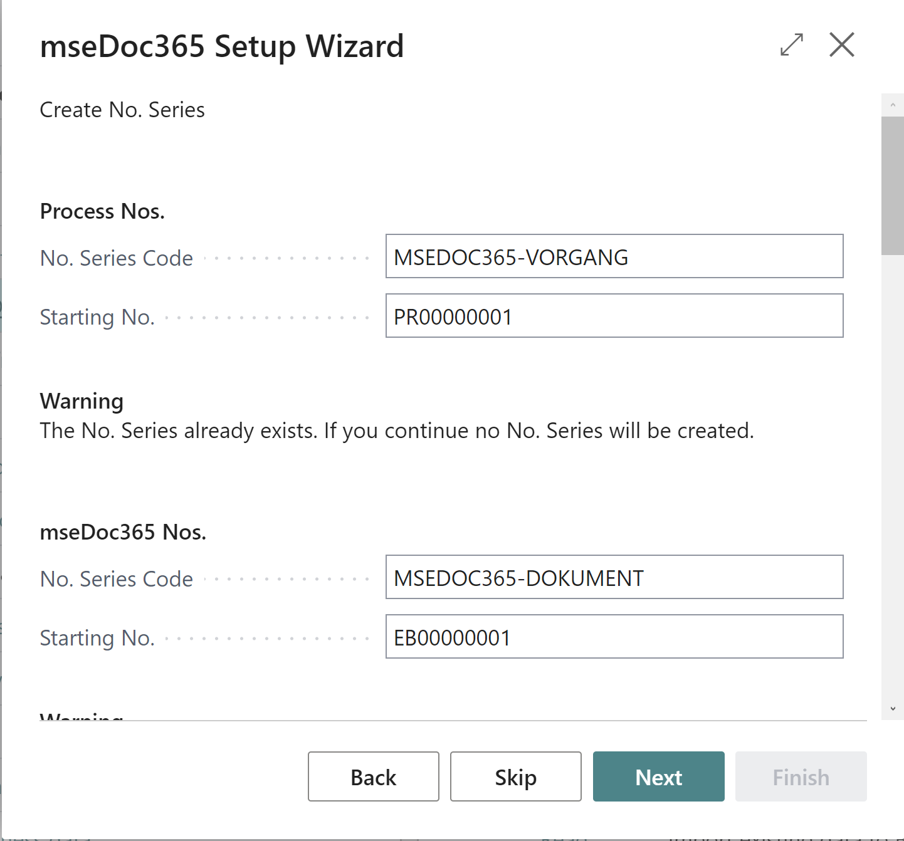Edit the Starting No. EB00000001 field
The image size is (904, 841).
[x=614, y=637]
